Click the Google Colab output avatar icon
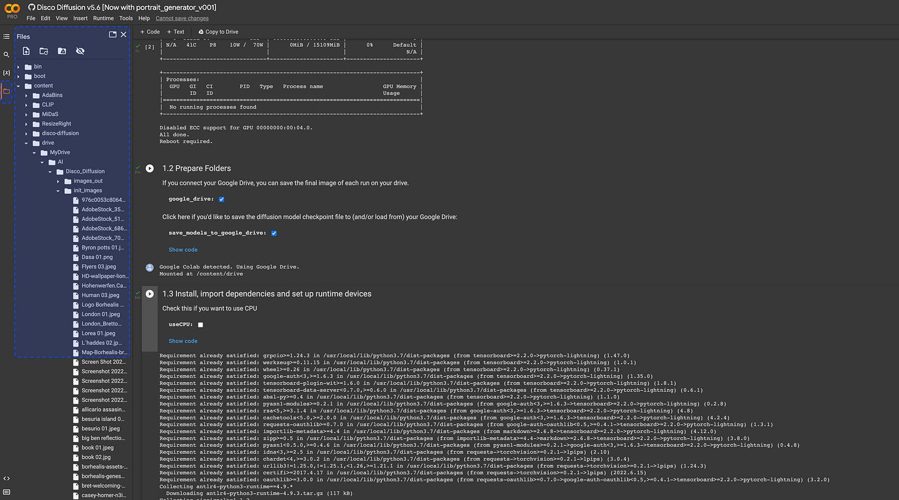The width and height of the screenshot is (899, 500). click(x=149, y=267)
